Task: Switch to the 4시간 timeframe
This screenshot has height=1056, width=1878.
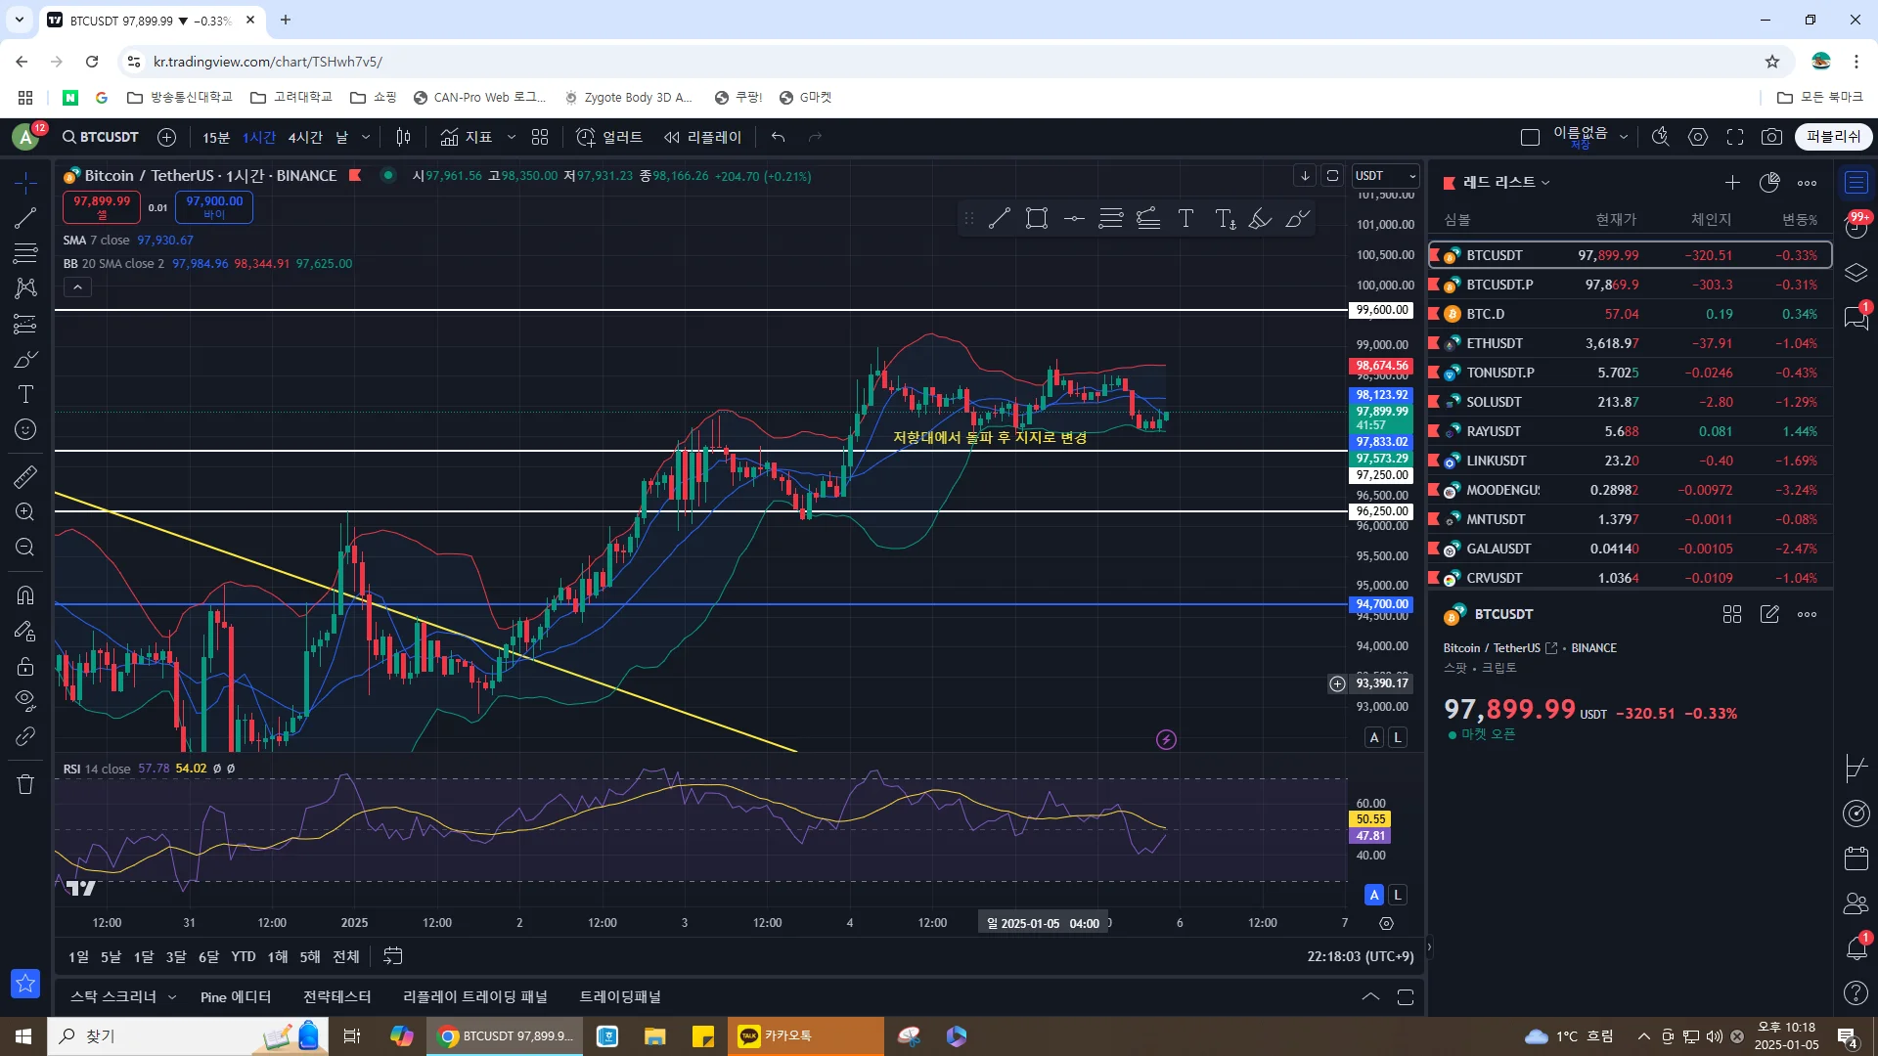Action: [x=305, y=137]
